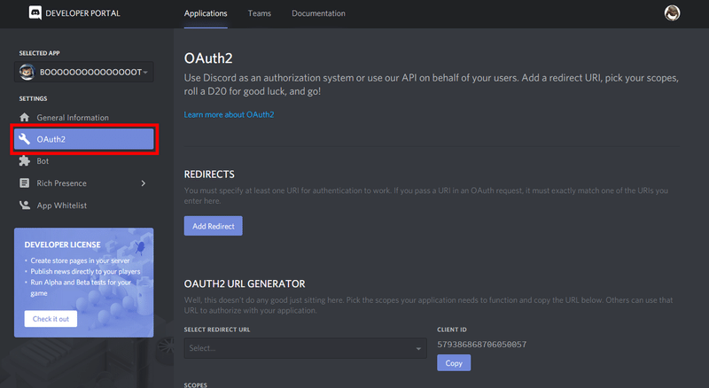Click the Discord logo in Developer Portal header
Viewport: 709px width, 388px height.
[x=35, y=13]
